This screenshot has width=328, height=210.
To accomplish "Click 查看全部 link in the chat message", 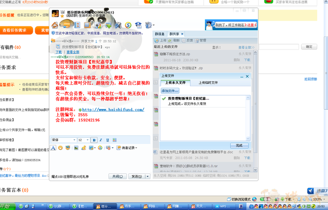I will [x=73, y=52].
